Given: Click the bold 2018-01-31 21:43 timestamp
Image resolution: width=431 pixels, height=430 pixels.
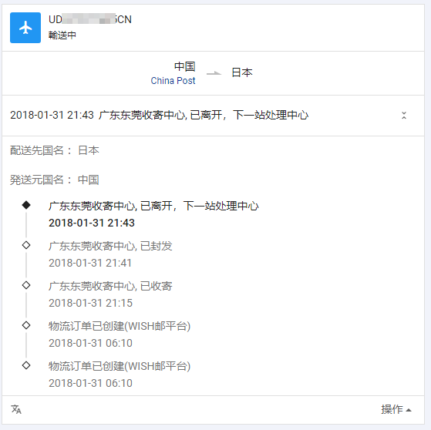Looking at the screenshot, I should [92, 223].
